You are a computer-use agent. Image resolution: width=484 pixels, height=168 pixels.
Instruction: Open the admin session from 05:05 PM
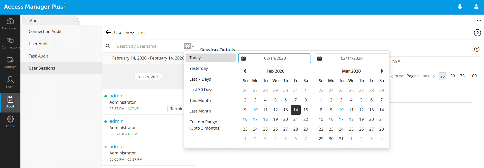pyautogui.click(x=116, y=146)
